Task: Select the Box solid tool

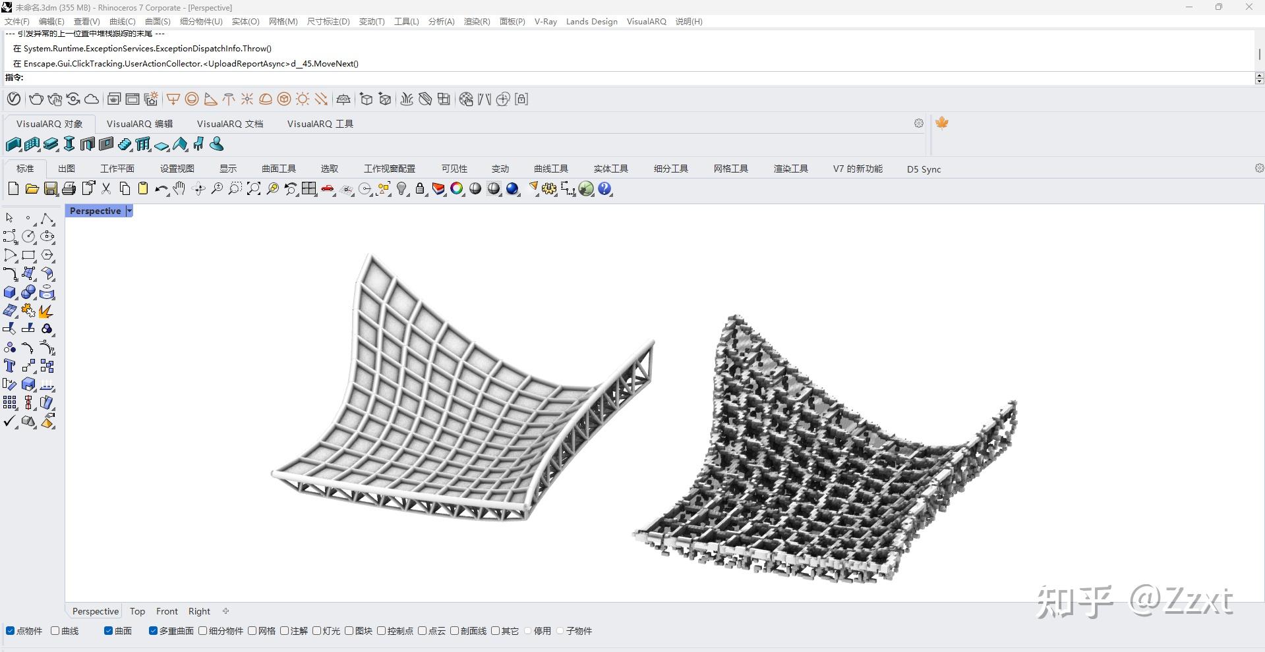Action: pos(10,292)
